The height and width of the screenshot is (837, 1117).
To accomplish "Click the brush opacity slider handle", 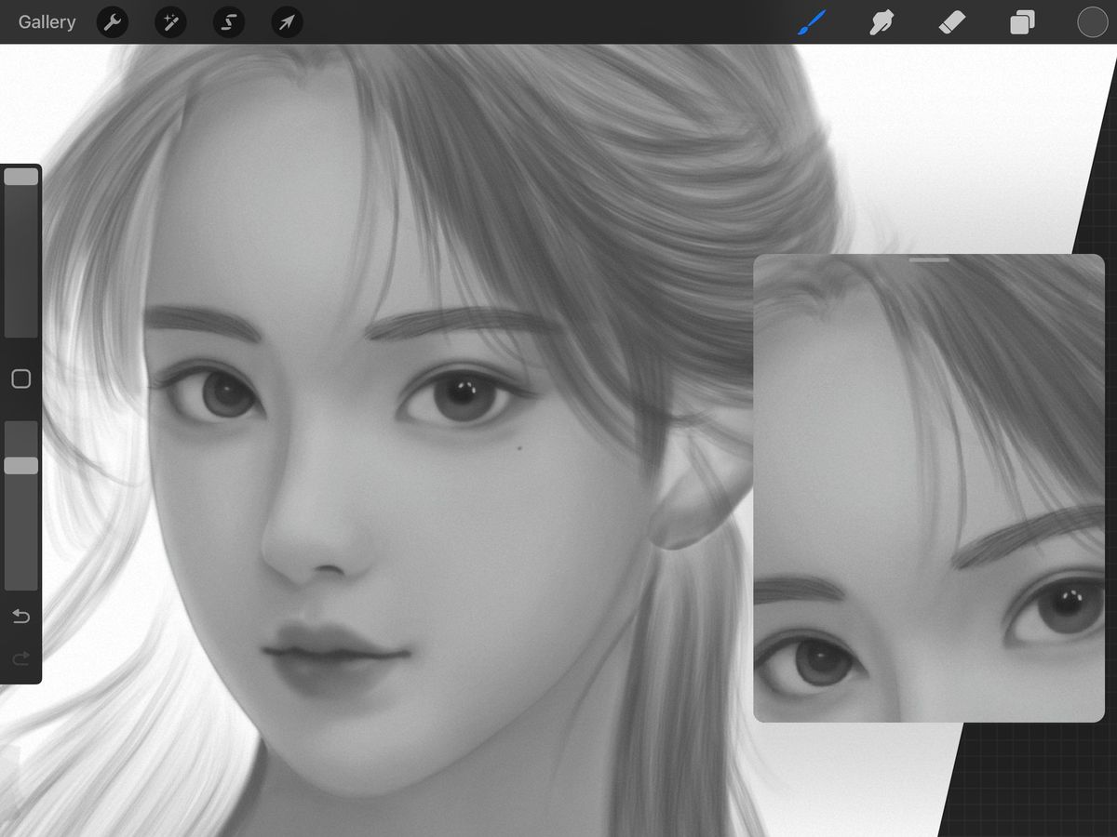I will pyautogui.click(x=21, y=465).
